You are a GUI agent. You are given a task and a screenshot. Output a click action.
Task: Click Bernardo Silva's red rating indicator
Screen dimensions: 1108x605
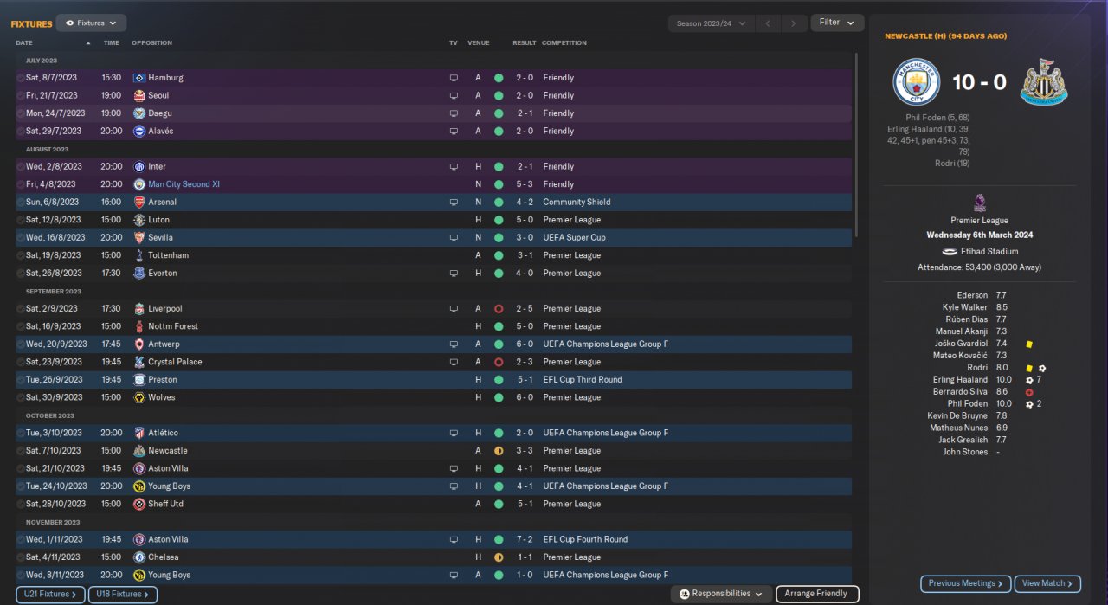click(x=1029, y=392)
